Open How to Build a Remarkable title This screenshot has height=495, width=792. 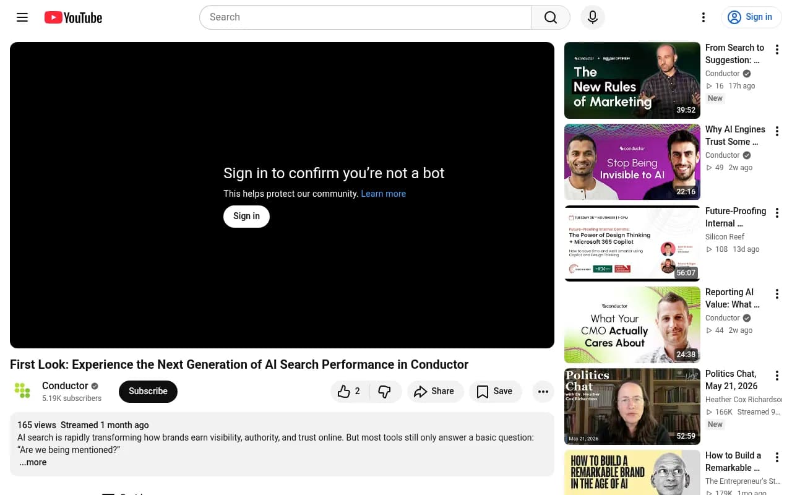click(x=733, y=462)
